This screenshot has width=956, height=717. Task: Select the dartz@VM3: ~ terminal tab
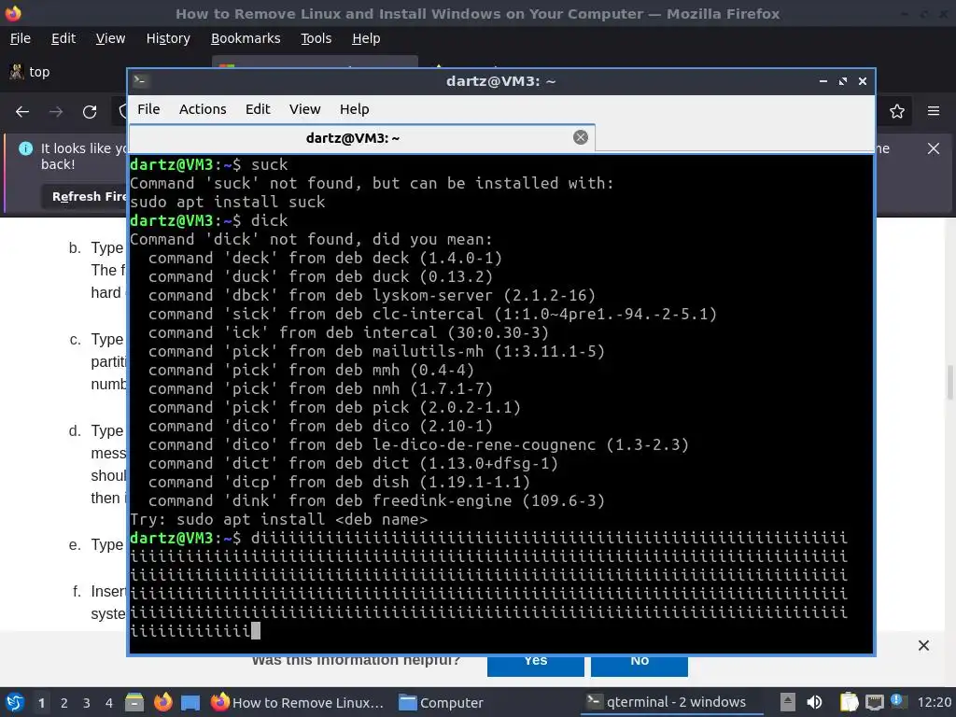click(362, 138)
